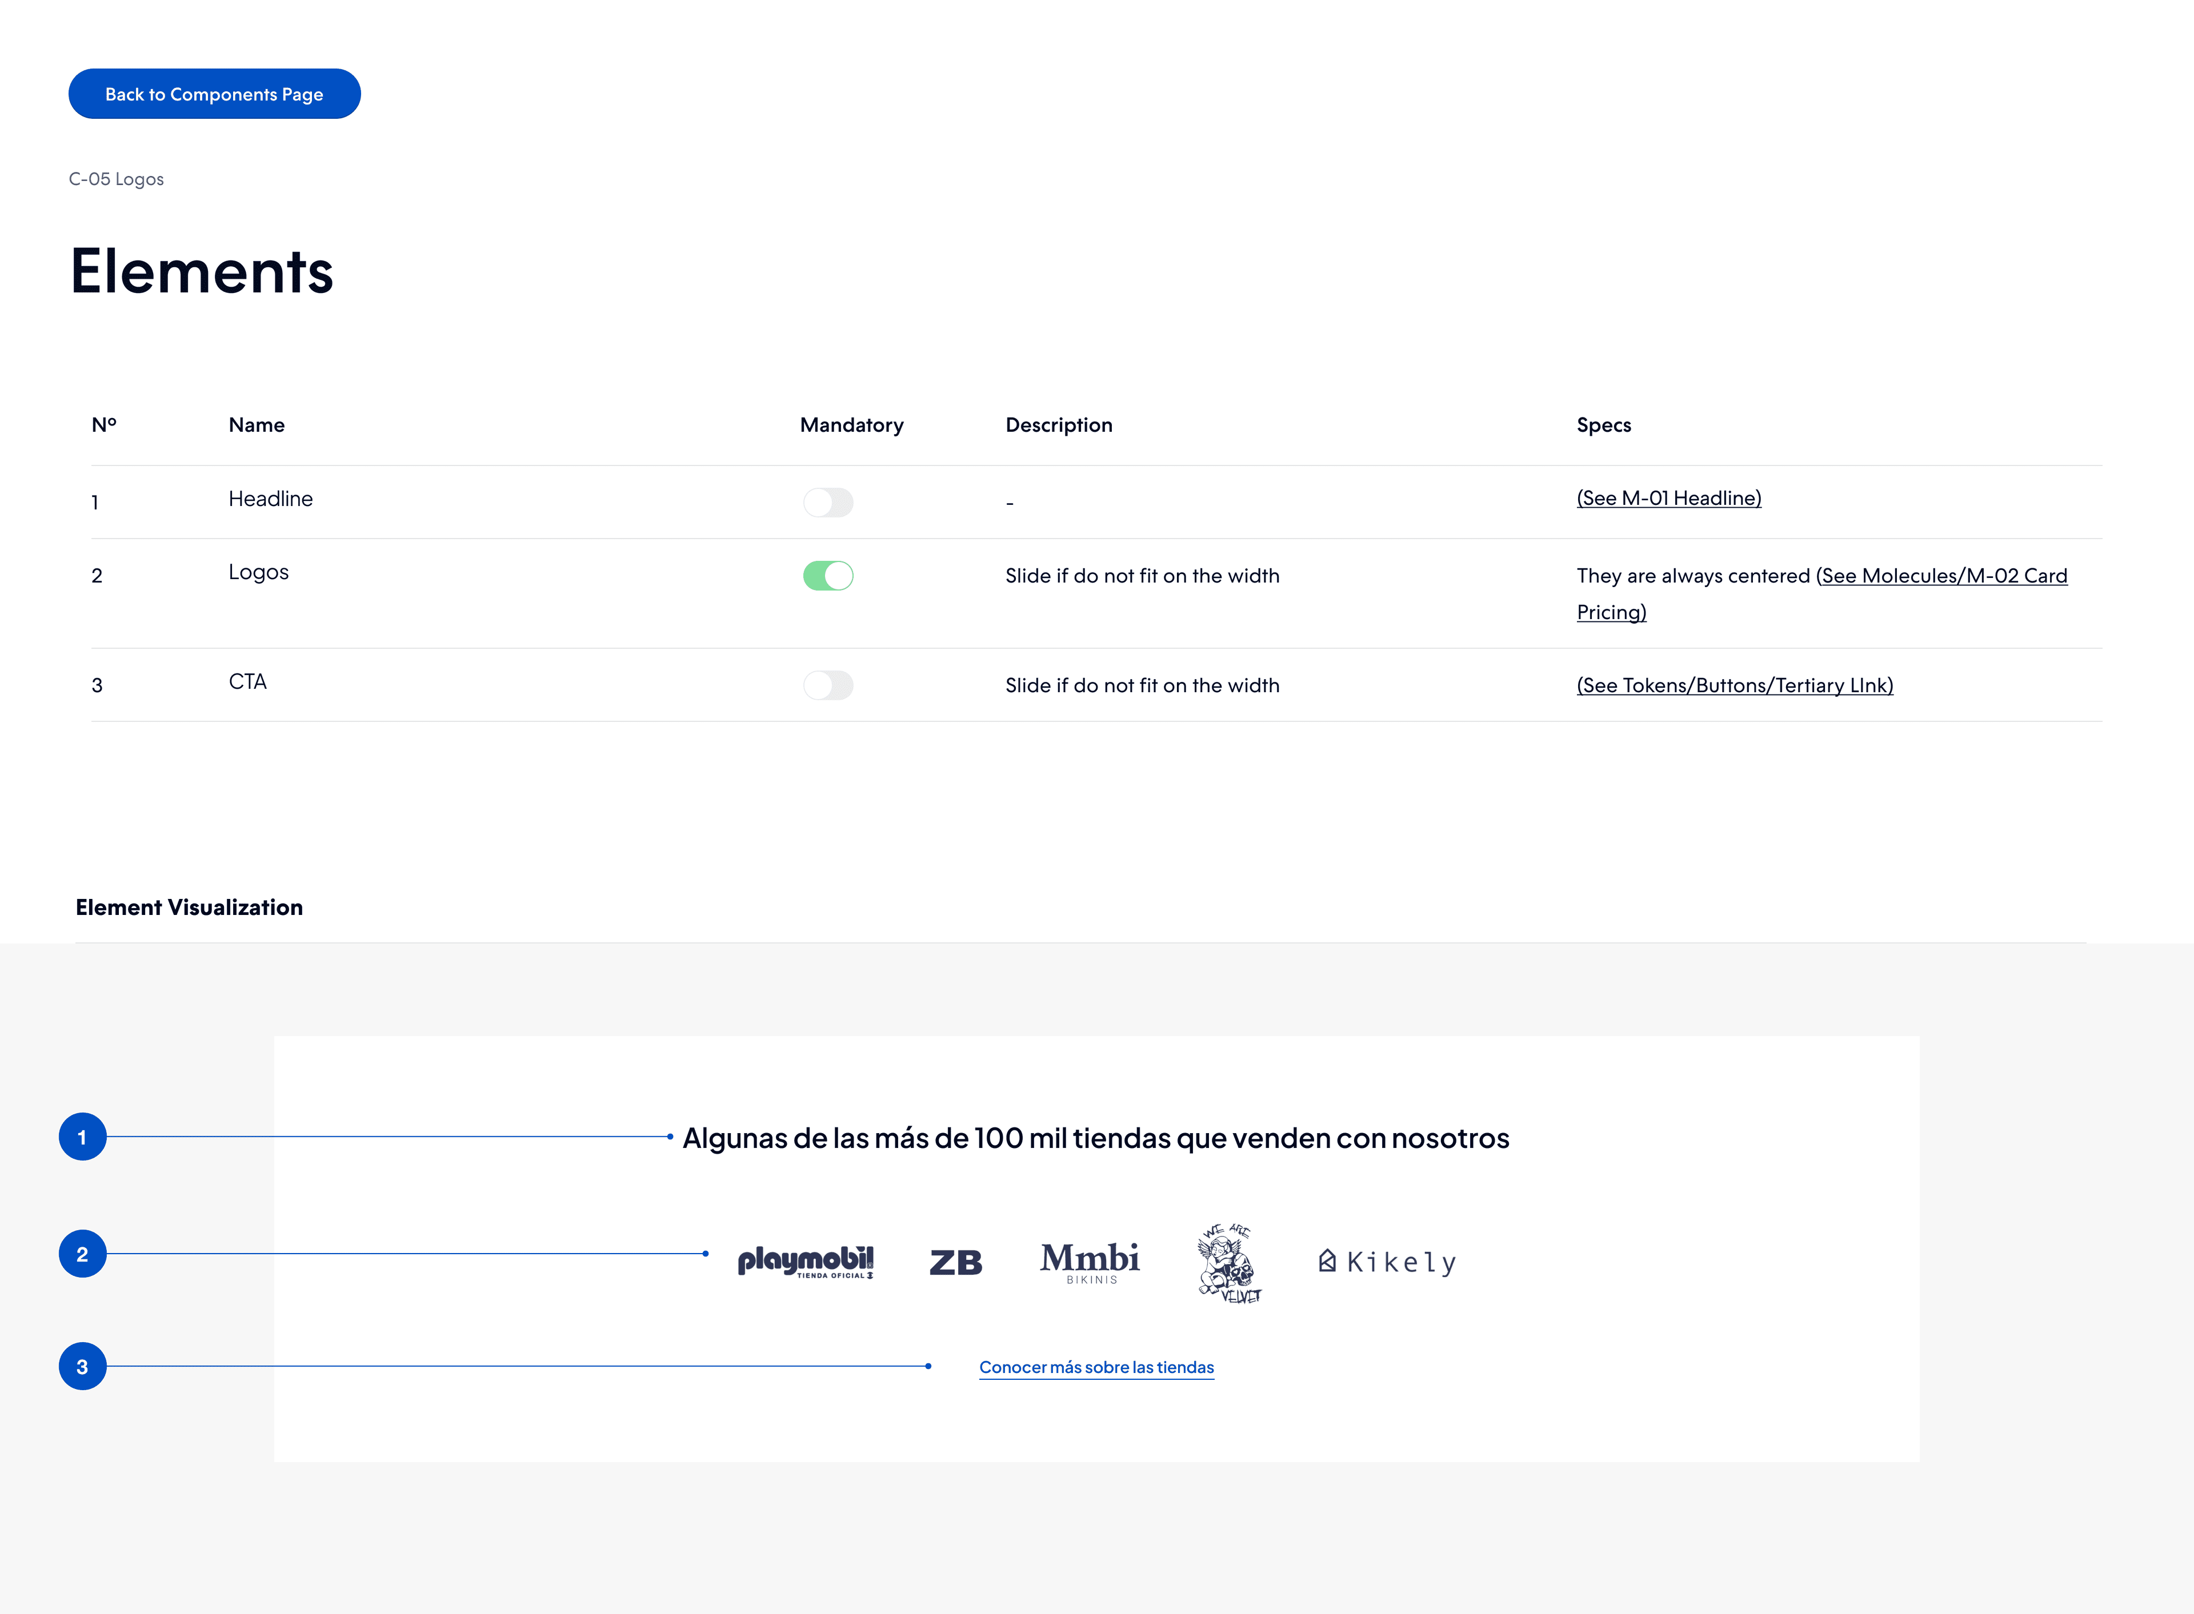The width and height of the screenshot is (2194, 1614).
Task: Click numbered marker 2 circle
Action: [x=82, y=1254]
